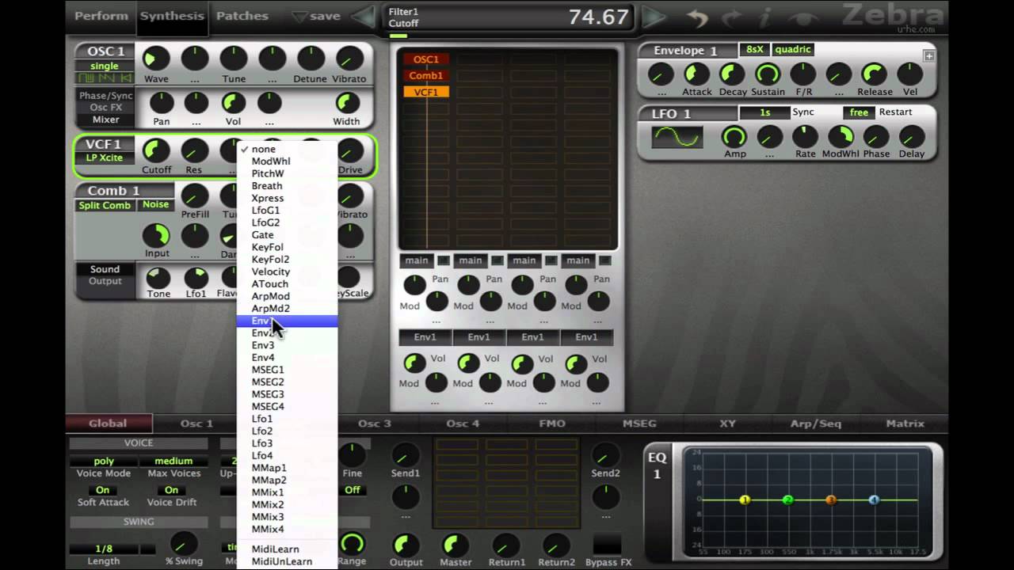1014x570 pixels.
Task: Click the 'Phase/Sync' label in OSC 1
Action: pos(105,96)
